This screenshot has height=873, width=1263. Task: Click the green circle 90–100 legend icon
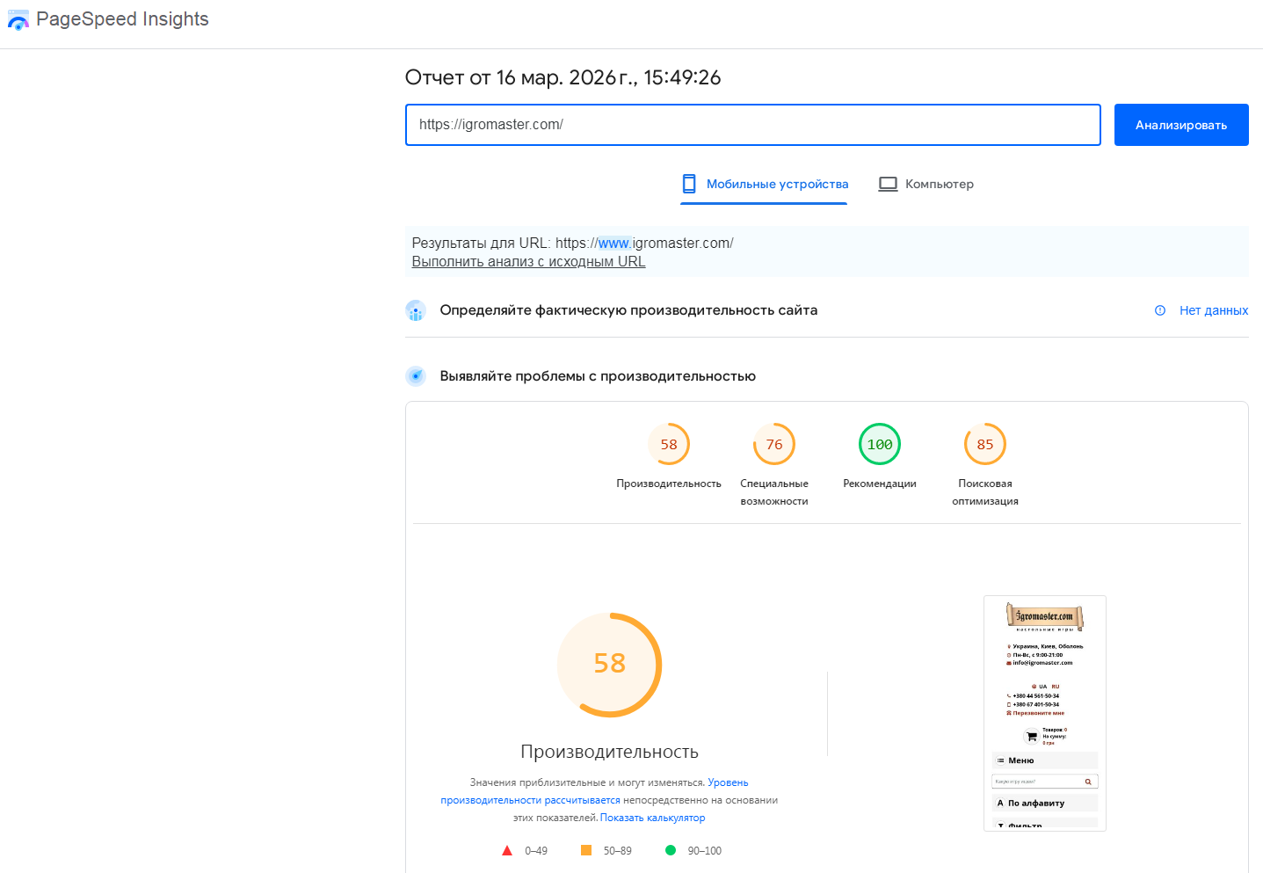671,850
